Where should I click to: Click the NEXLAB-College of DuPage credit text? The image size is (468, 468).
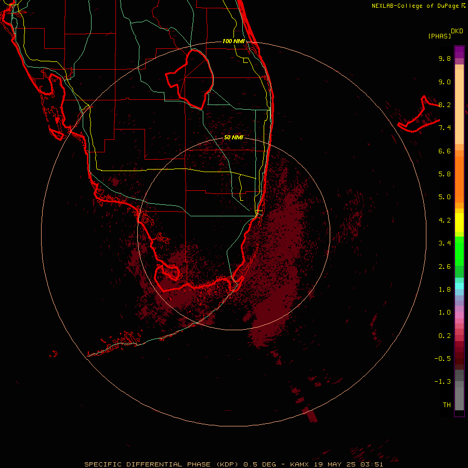419,6
